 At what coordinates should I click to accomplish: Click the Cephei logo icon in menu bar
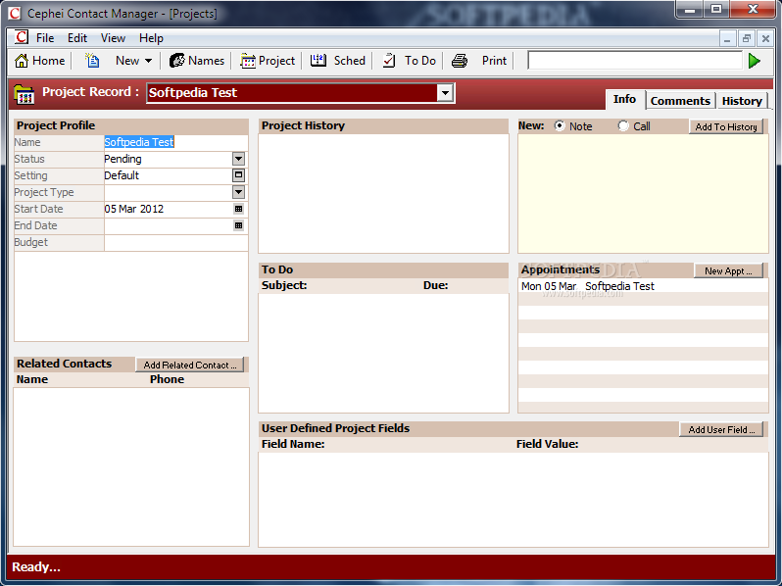pyautogui.click(x=22, y=37)
